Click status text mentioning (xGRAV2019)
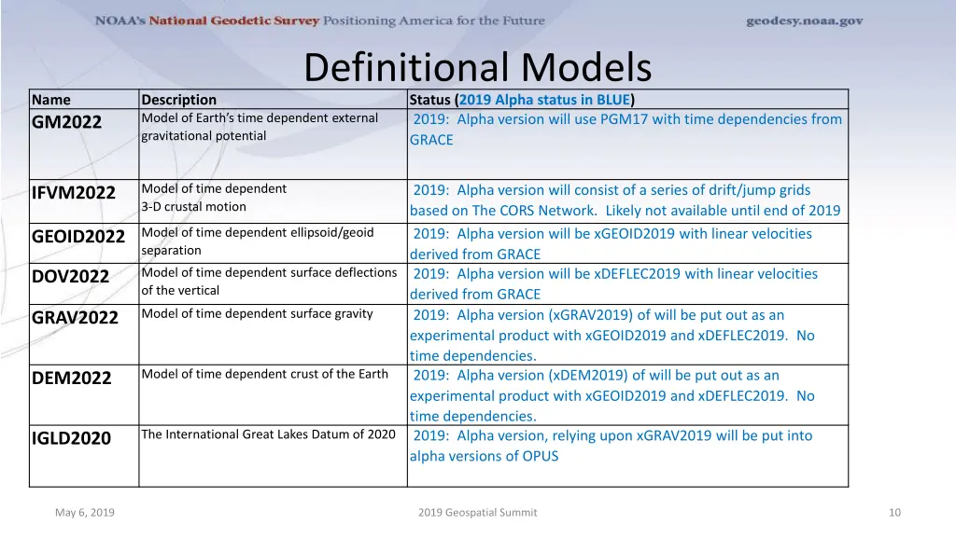The image size is (956, 537). 612,335
